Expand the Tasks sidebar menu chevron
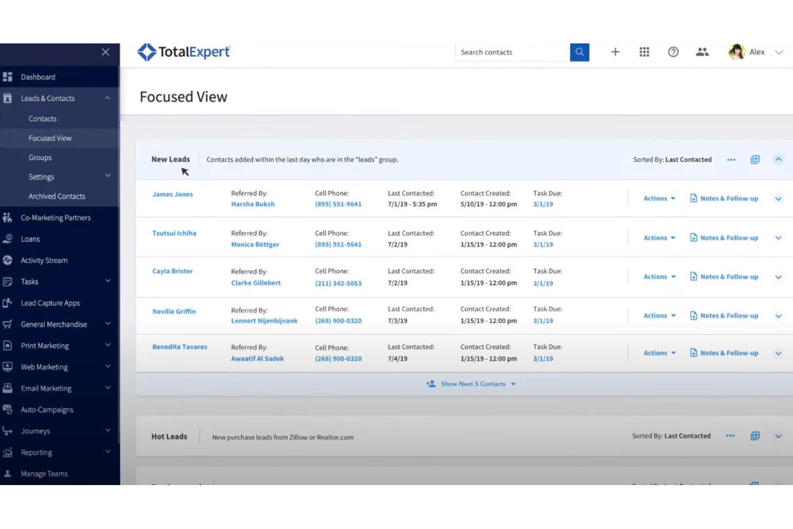Image resolution: width=793 pixels, height=529 pixels. click(x=108, y=281)
